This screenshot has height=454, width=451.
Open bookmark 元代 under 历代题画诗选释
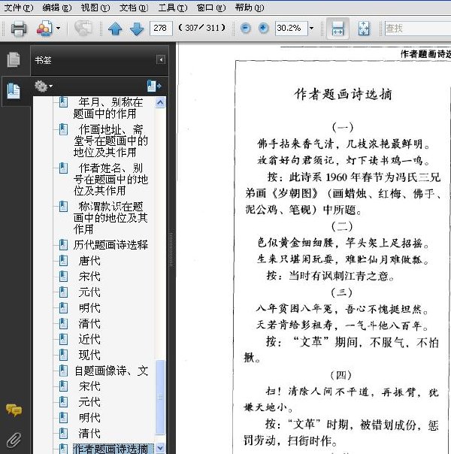pyautogui.click(x=89, y=292)
